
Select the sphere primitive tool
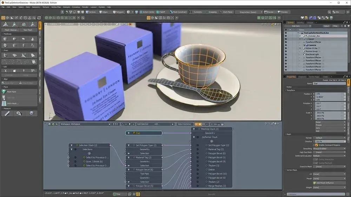click(x=14, y=39)
